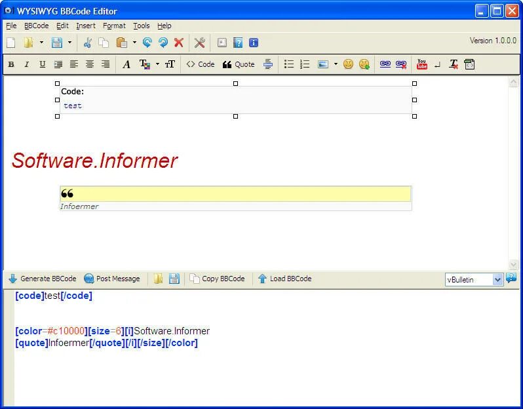Redo the last action
The height and width of the screenshot is (409, 523).
click(163, 43)
